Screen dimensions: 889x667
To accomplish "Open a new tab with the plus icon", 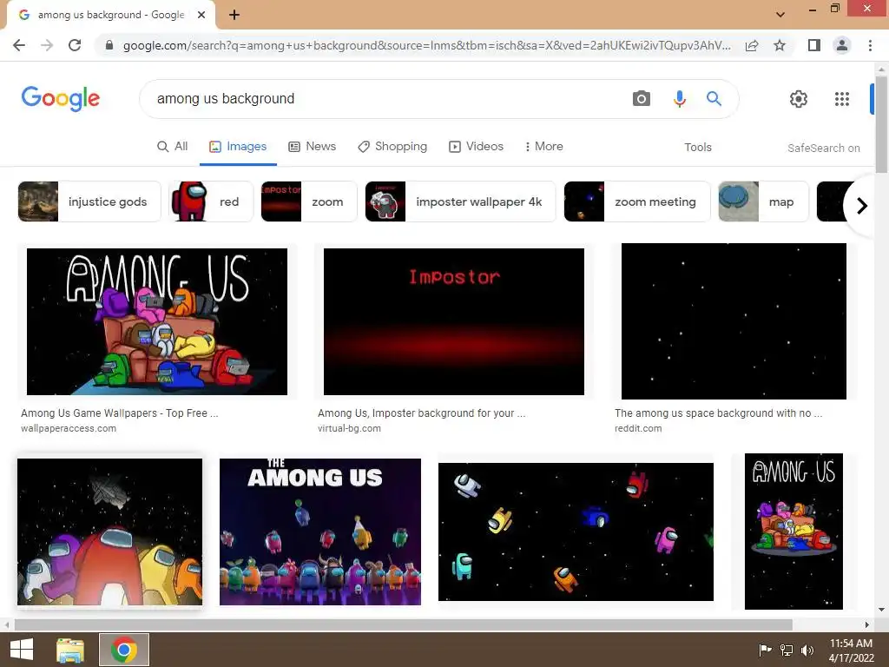I will click(234, 15).
